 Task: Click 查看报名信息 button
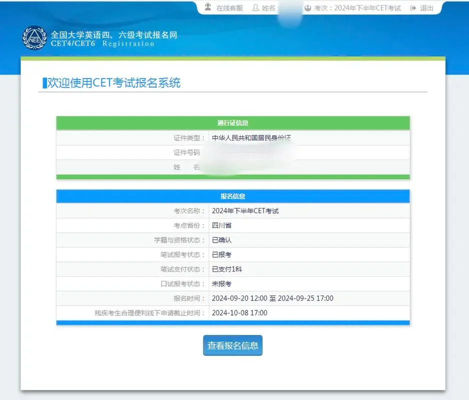(x=232, y=345)
